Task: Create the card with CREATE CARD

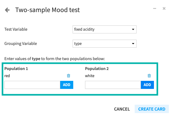Action: coord(152,109)
